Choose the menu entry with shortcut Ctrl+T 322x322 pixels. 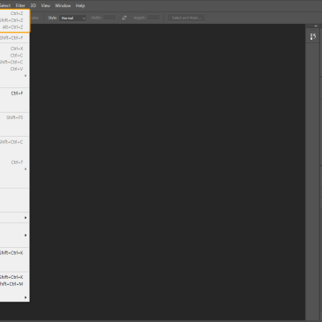(14, 162)
